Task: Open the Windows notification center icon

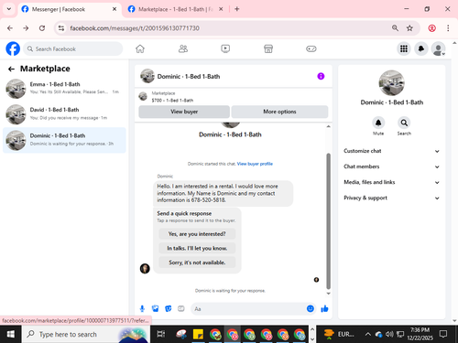Action: click(x=443, y=334)
